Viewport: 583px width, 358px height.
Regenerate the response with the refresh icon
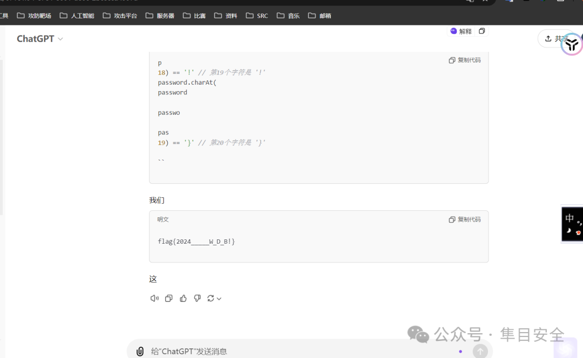click(211, 298)
